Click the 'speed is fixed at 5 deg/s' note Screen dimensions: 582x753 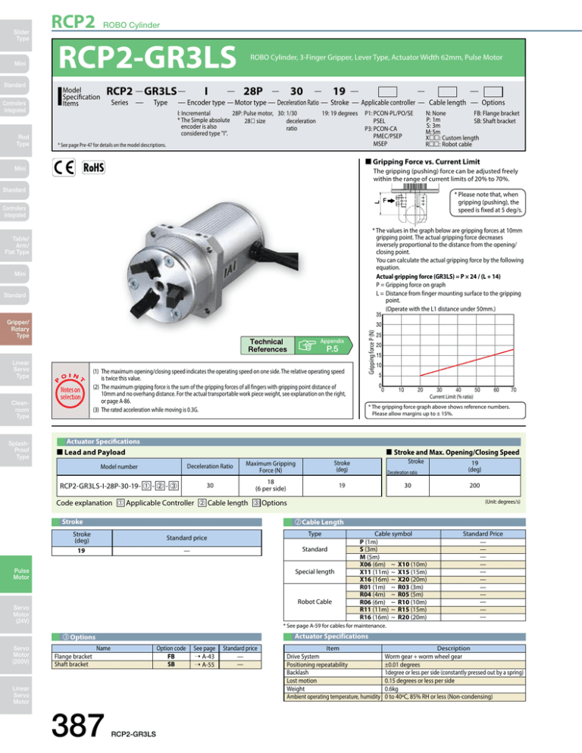490,210
